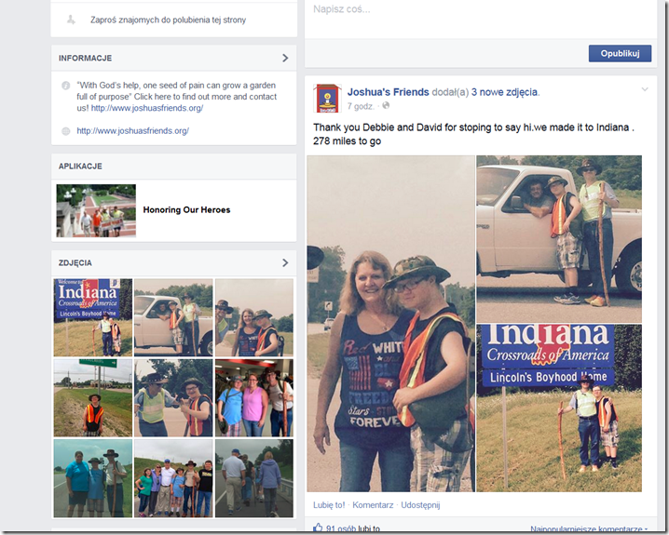Click the globe privacy icon on post
This screenshot has width=669, height=535.
pyautogui.click(x=386, y=106)
